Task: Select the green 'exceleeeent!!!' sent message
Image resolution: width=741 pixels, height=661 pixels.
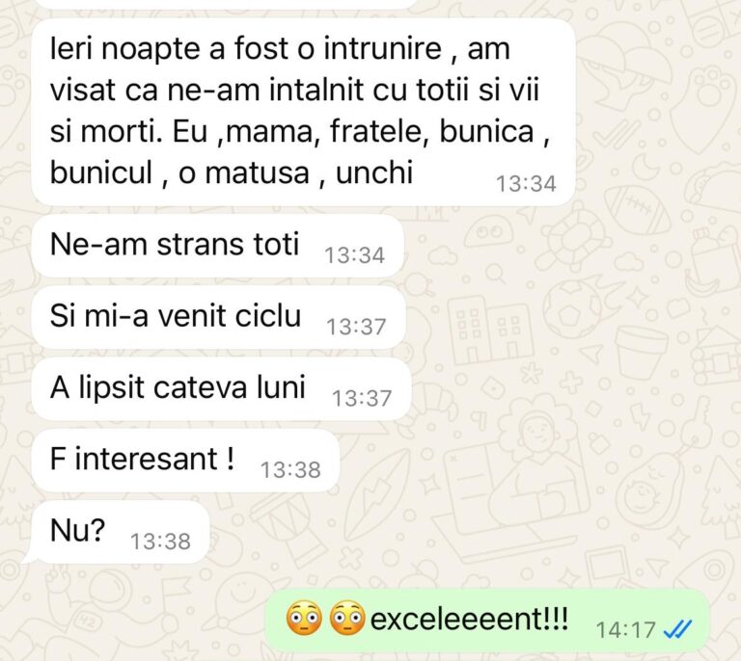Action: 487,620
